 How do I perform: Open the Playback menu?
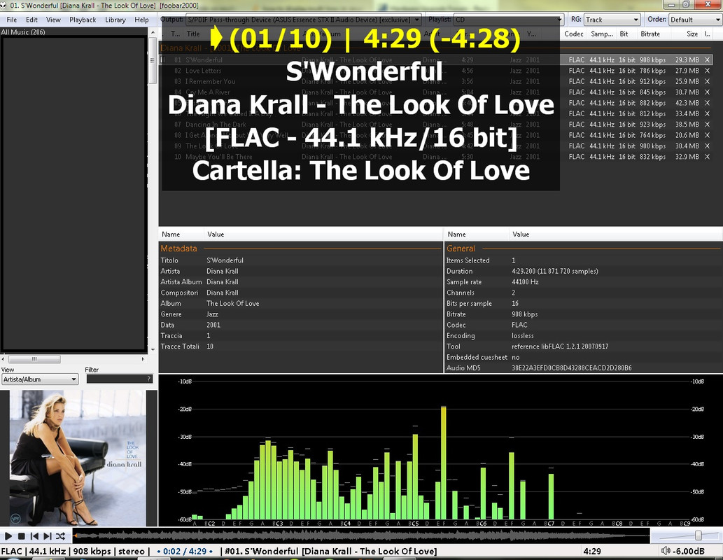tap(83, 20)
